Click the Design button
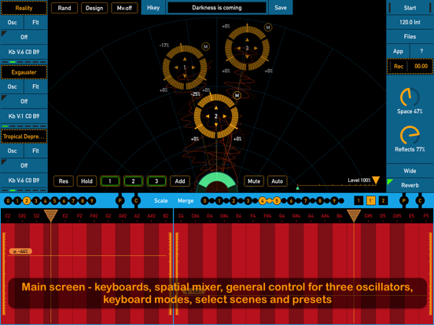The width and height of the screenshot is (434, 325). pos(94,8)
